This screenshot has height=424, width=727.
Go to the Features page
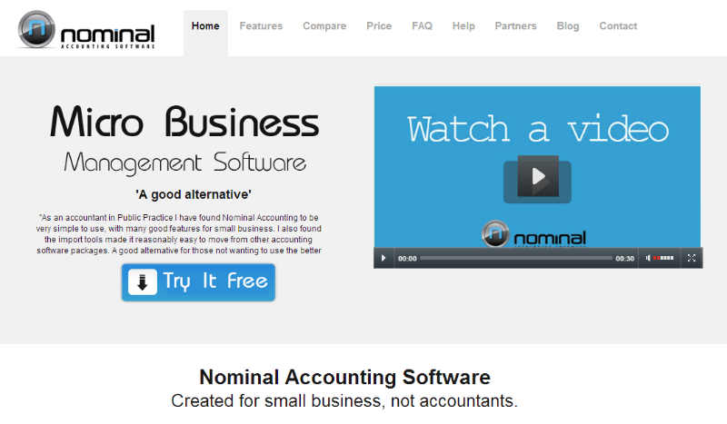pyautogui.click(x=261, y=26)
